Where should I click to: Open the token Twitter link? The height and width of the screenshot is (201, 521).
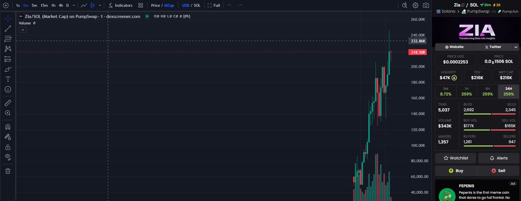click(493, 47)
